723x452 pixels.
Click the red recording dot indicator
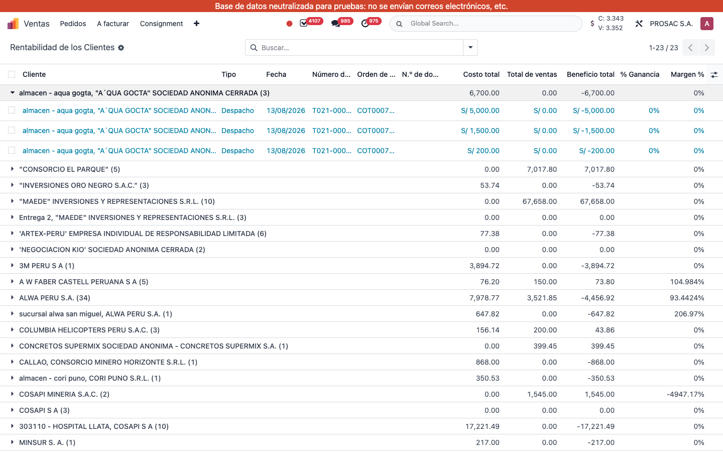[289, 24]
